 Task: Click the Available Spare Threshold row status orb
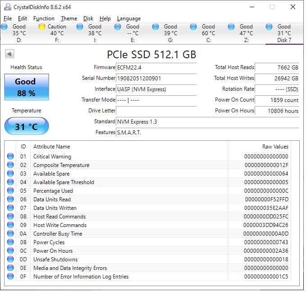[10, 182]
